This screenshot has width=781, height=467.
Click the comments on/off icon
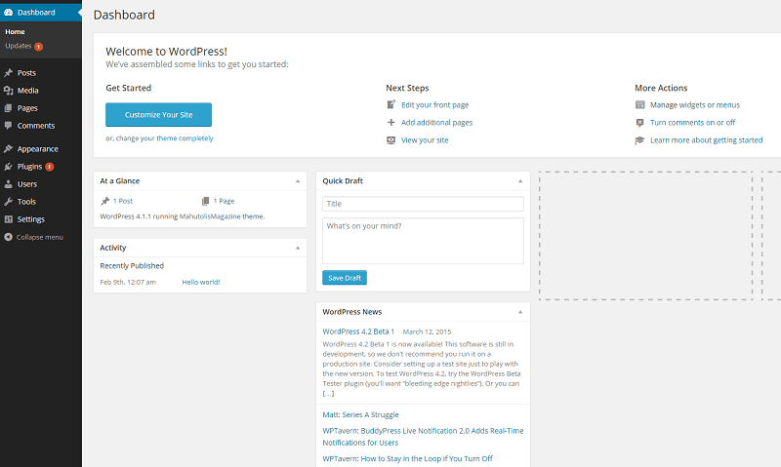coord(640,122)
